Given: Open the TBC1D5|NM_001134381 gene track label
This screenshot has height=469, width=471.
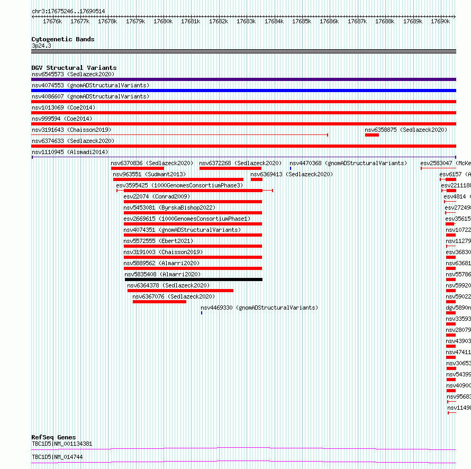Looking at the screenshot, I should tap(62, 444).
